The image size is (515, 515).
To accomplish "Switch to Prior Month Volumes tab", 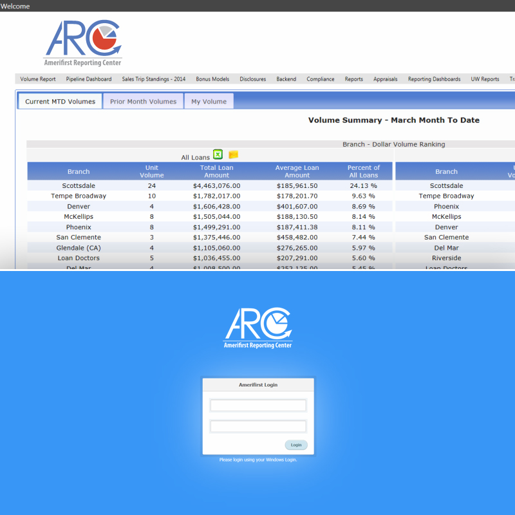I will (143, 101).
